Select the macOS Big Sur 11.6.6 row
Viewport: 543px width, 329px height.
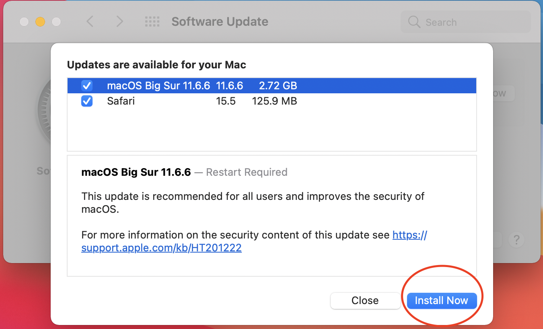[272, 86]
